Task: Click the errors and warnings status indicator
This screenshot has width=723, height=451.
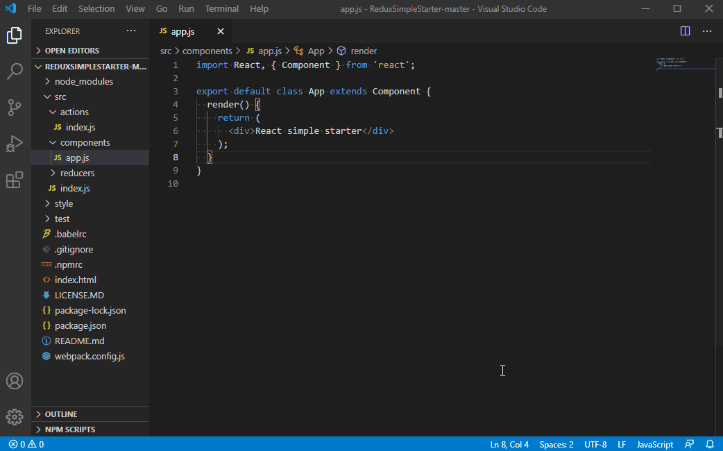Action: coord(26,444)
